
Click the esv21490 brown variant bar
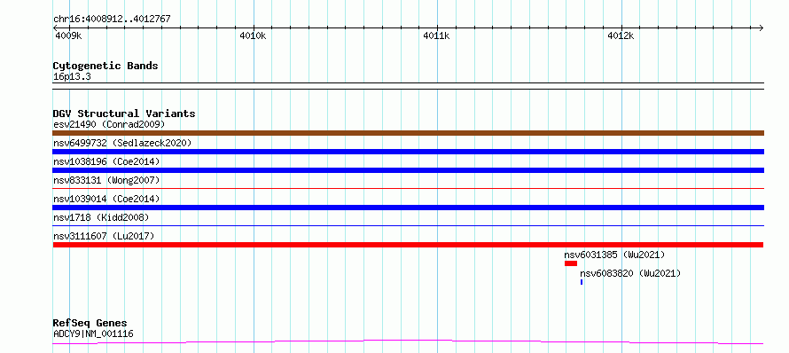tap(408, 133)
